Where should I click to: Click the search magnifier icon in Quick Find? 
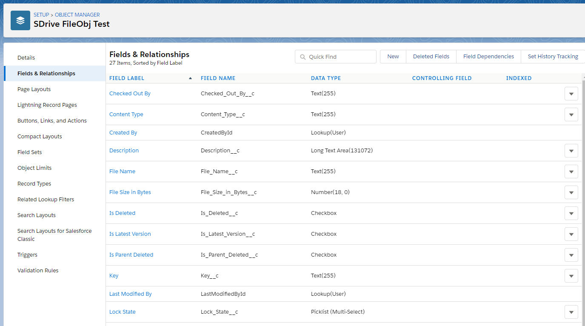pos(302,57)
